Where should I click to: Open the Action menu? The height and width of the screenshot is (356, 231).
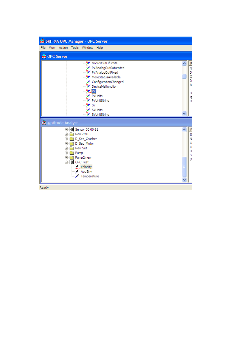pos(63,48)
